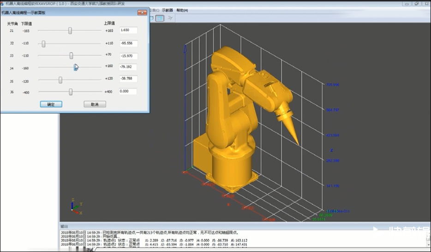Click the J3 joint angle slider handle
The width and height of the screenshot is (431, 252).
72,55
